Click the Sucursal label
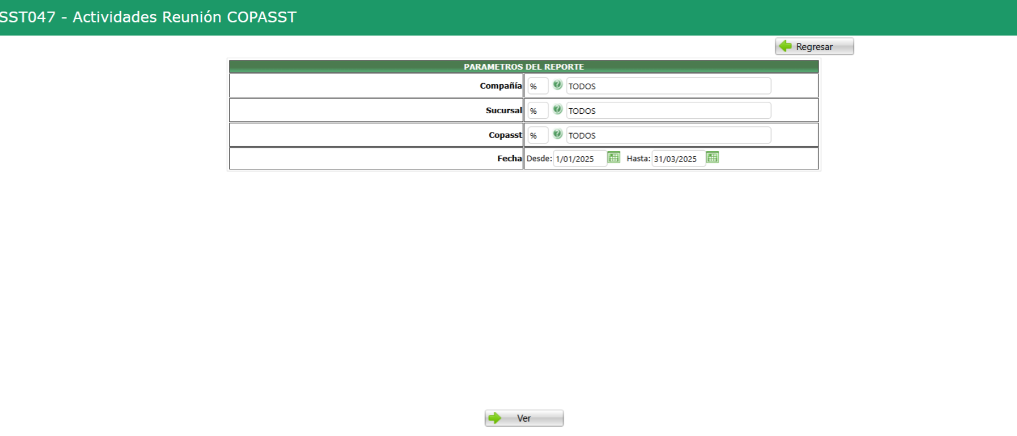 [x=504, y=111]
